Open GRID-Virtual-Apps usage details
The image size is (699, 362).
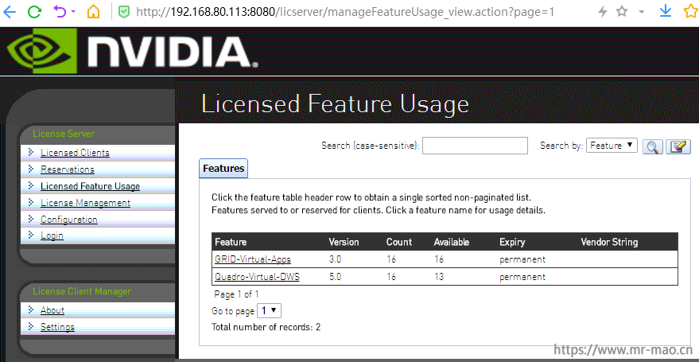tap(253, 259)
